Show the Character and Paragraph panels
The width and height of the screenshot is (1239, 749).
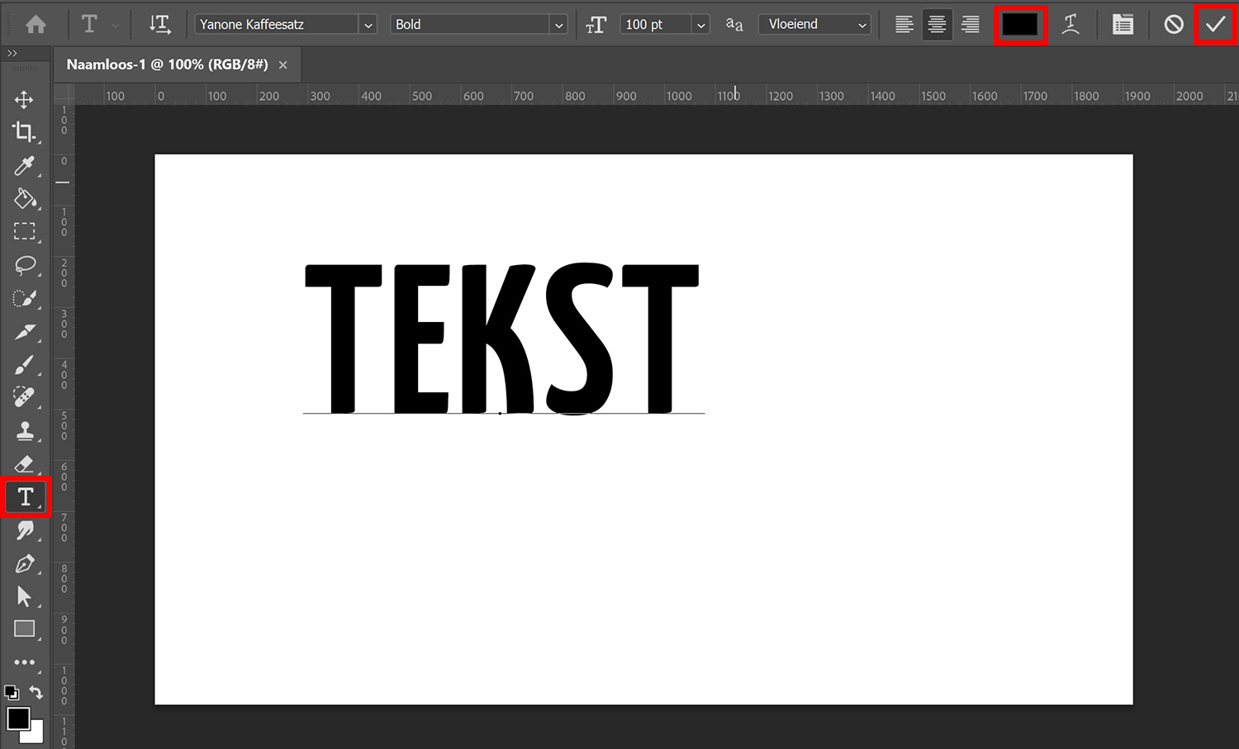(x=1122, y=24)
